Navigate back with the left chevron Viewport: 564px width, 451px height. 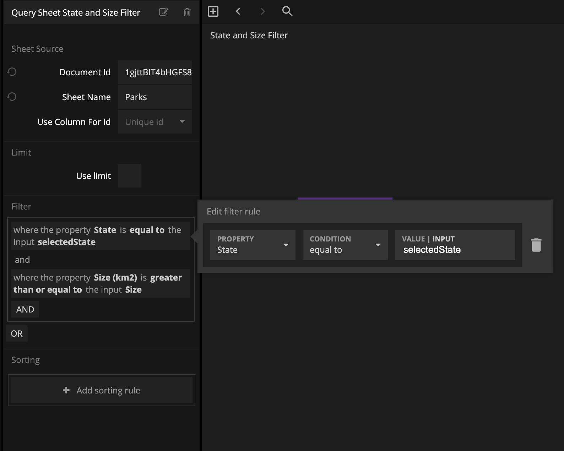pos(238,11)
